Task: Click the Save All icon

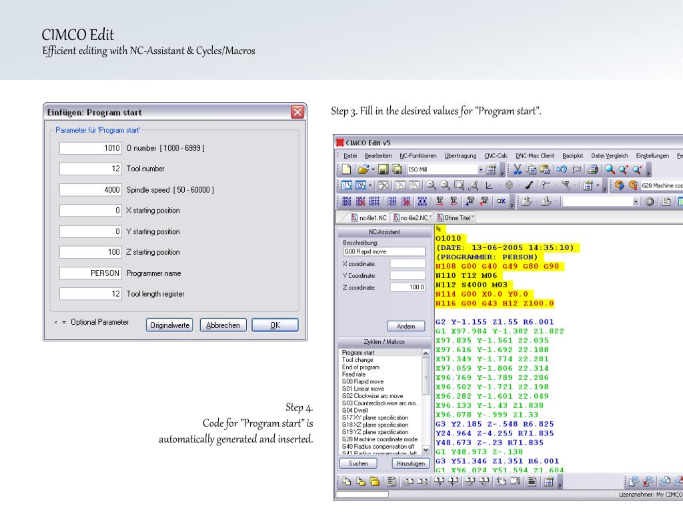Action: [x=397, y=169]
